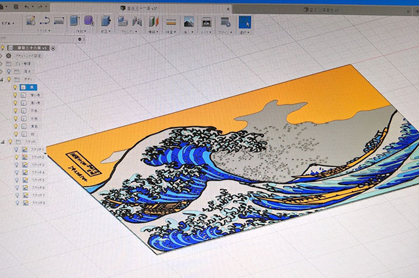Toggle the lightbulb for the 白 body
The image size is (419, 278).
16,134
